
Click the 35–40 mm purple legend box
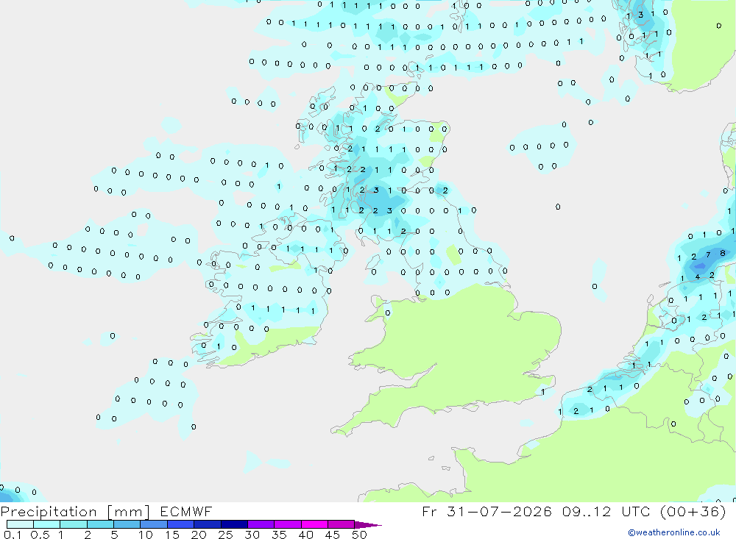click(x=287, y=524)
